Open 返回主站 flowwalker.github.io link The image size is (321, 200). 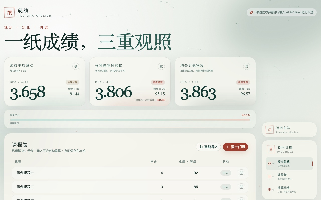click(x=289, y=130)
